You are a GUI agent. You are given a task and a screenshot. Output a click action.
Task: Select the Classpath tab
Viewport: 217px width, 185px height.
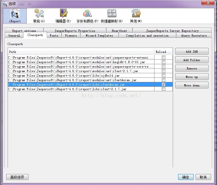click(x=35, y=35)
